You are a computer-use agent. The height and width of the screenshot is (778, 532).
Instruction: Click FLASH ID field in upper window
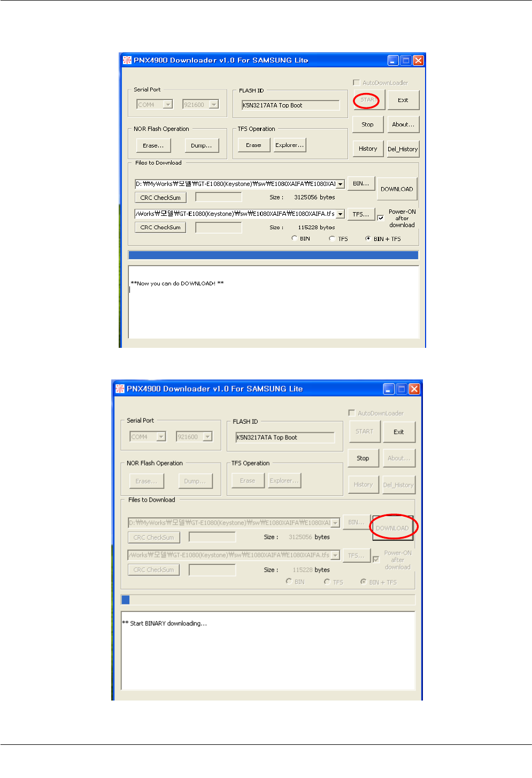pyautogui.click(x=290, y=105)
